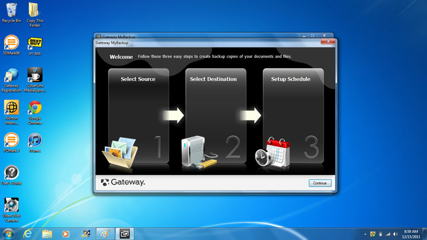Open the Recycle Bin desktop icon
Screen dimensions: 427x240
click(12, 13)
